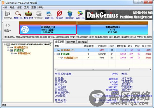Select 本地磁盘(C:) in the left tree

21,47
